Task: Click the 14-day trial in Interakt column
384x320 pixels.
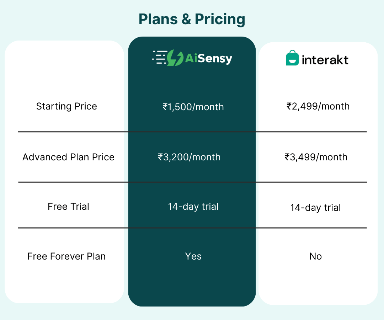Action: 315,208
